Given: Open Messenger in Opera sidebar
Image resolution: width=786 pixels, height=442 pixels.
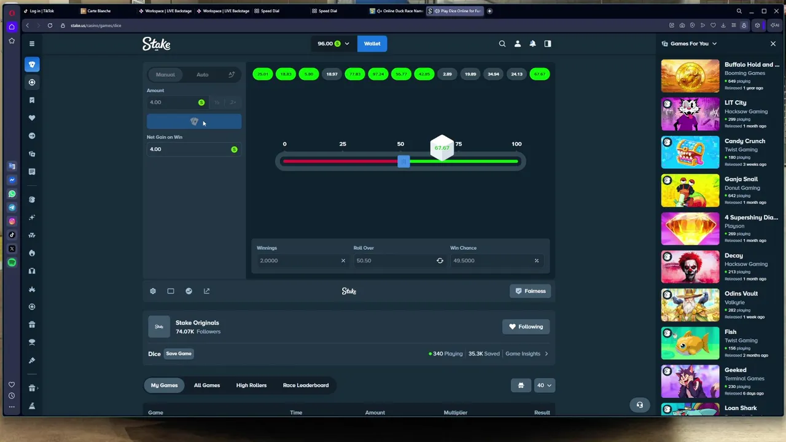Looking at the screenshot, I should (12, 180).
